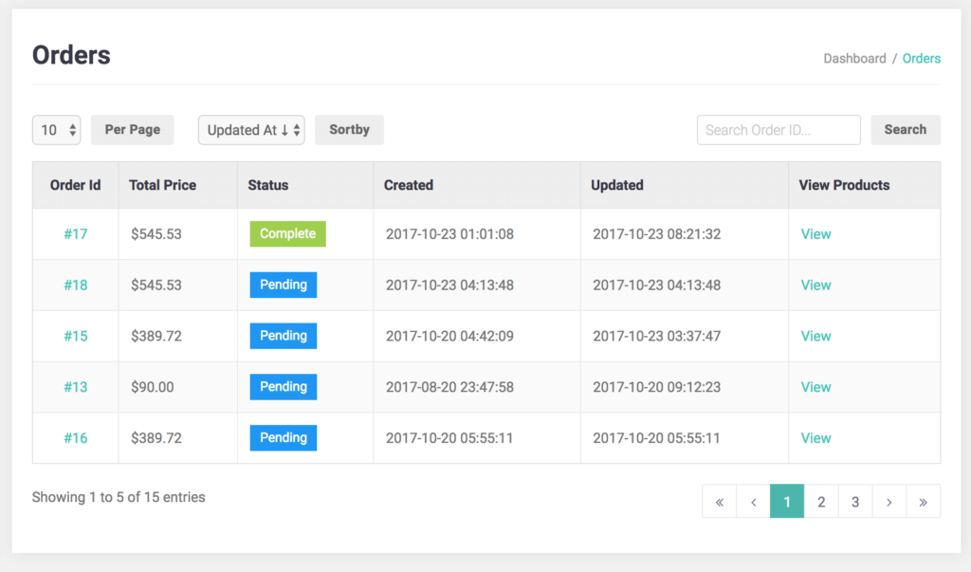Click the Per Page button
The image size is (971, 572).
coord(133,130)
